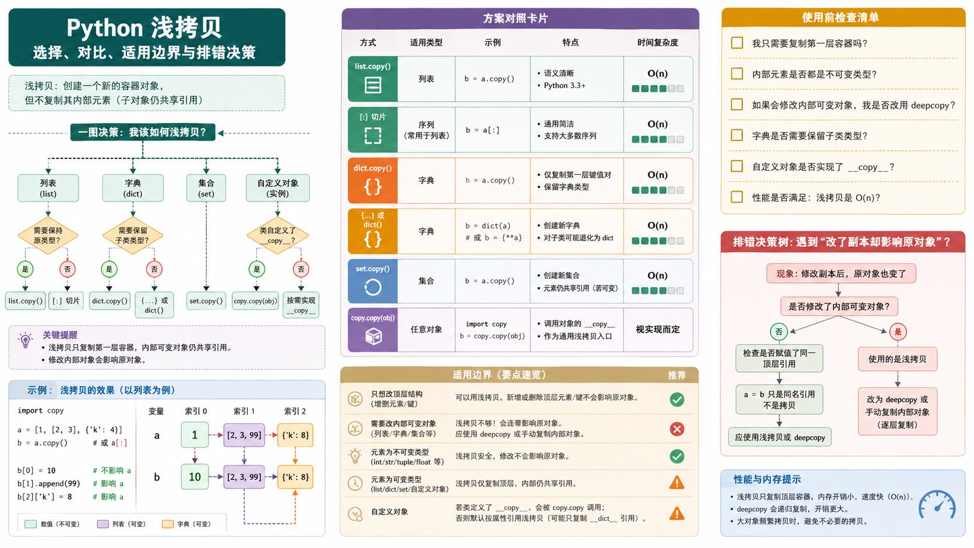
Task: Select the 示例 column header
Action: coord(493,43)
